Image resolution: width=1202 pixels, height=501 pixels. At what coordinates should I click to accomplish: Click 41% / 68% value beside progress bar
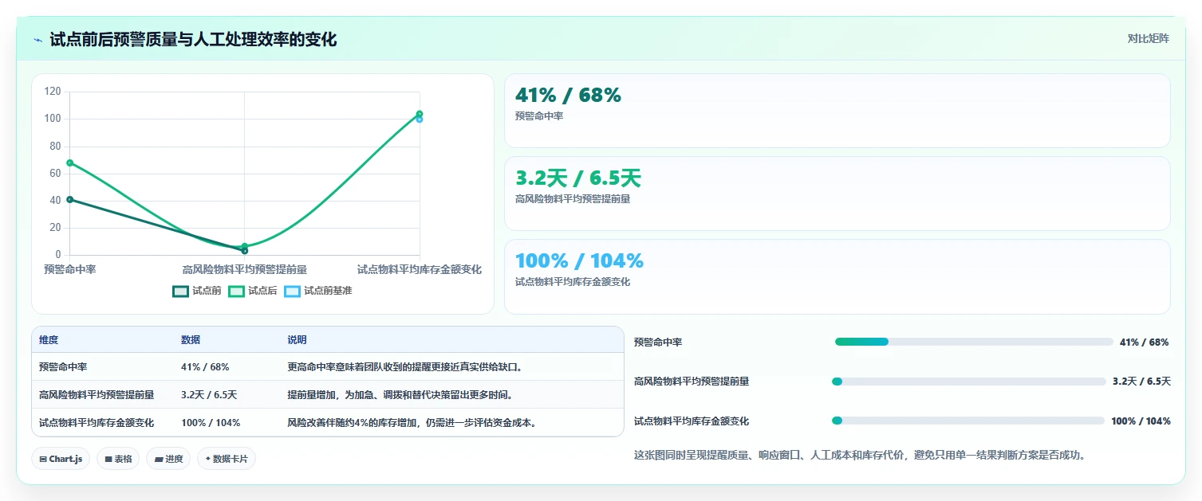(x=1145, y=342)
